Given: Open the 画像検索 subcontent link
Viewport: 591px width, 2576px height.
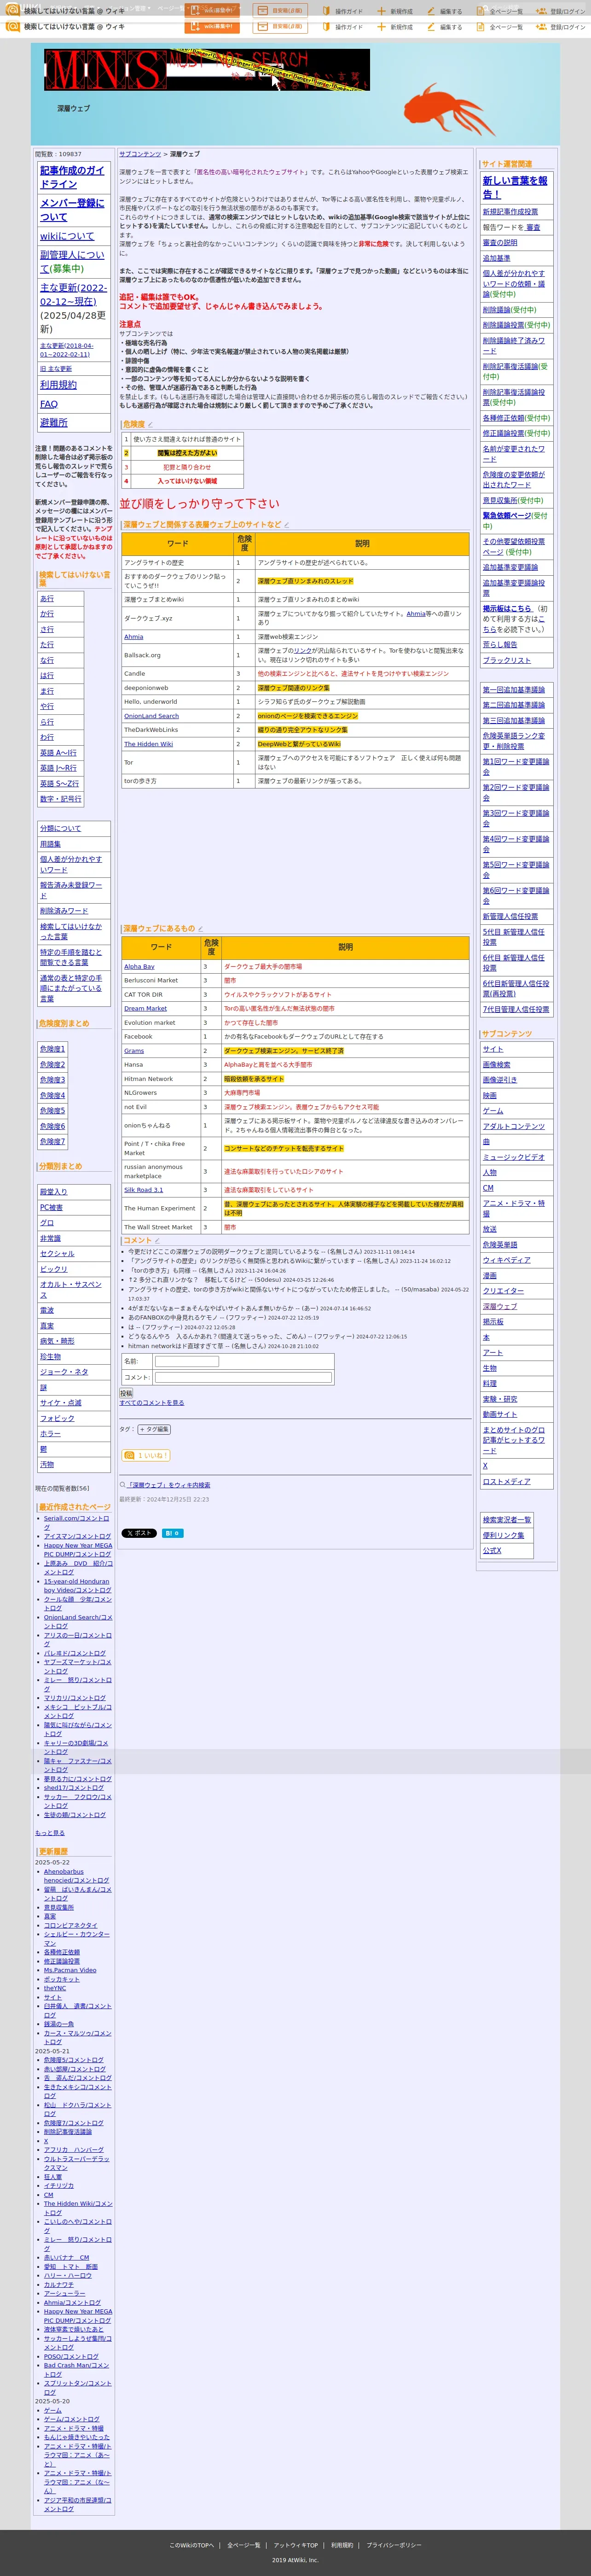Looking at the screenshot, I should click(x=496, y=1064).
